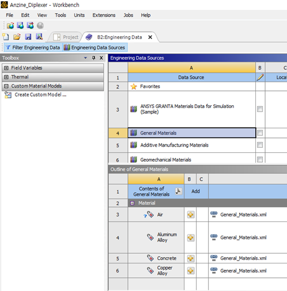Click the books icon beside General Materials
The image size is (287, 291).
[x=134, y=133]
